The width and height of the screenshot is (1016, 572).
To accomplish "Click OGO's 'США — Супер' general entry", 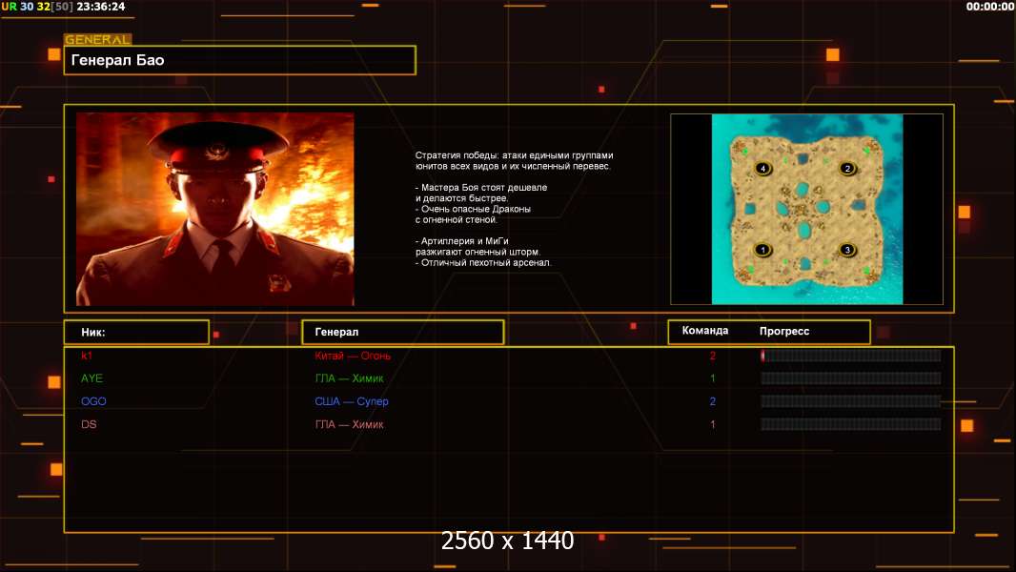I will point(352,401).
